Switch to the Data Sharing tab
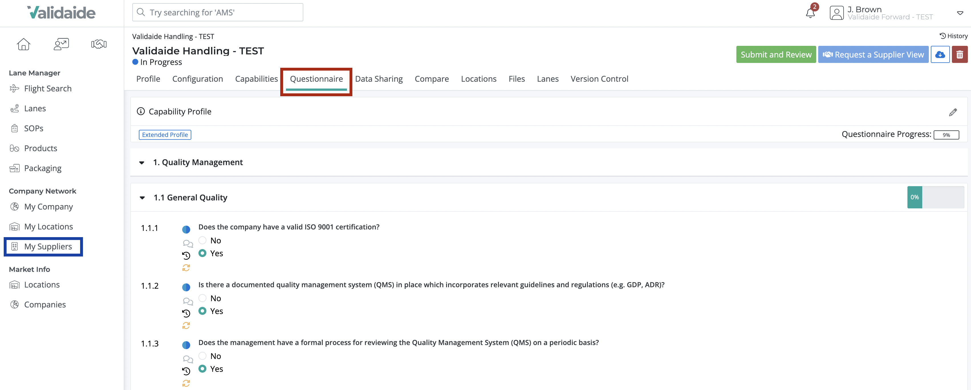 click(379, 79)
